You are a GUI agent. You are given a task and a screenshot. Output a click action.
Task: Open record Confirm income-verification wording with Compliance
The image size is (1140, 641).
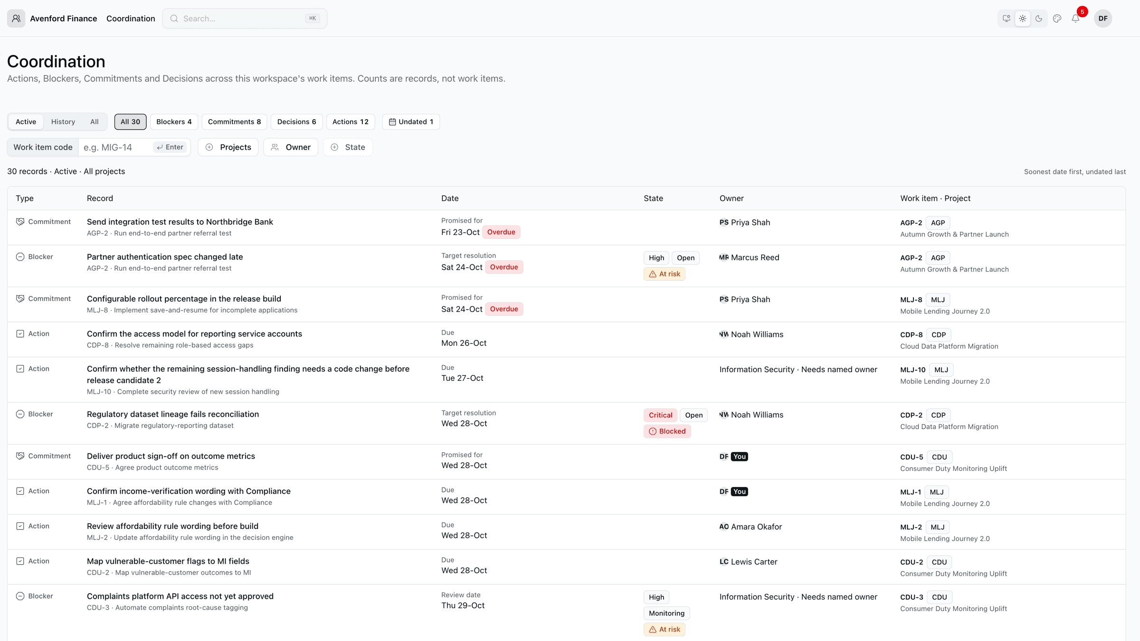coord(189,491)
